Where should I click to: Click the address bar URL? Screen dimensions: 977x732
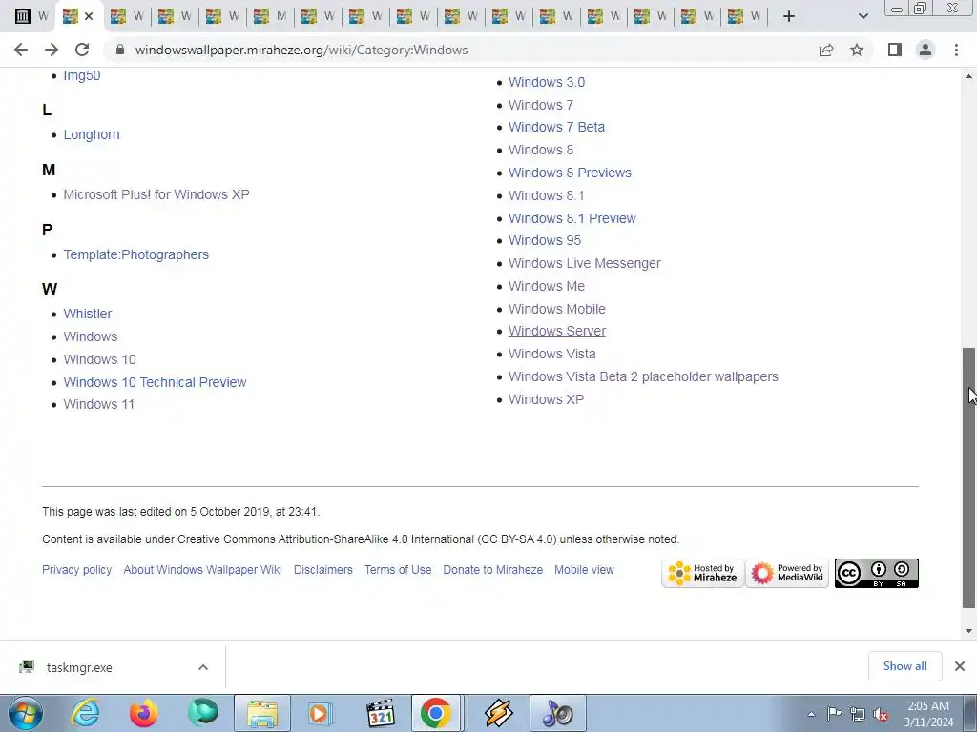pyautogui.click(x=301, y=50)
